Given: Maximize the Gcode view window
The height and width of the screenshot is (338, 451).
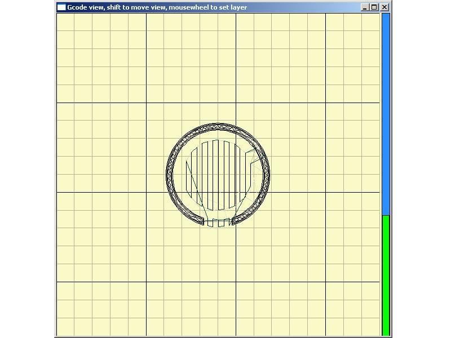Looking at the screenshot, I should (374, 7).
